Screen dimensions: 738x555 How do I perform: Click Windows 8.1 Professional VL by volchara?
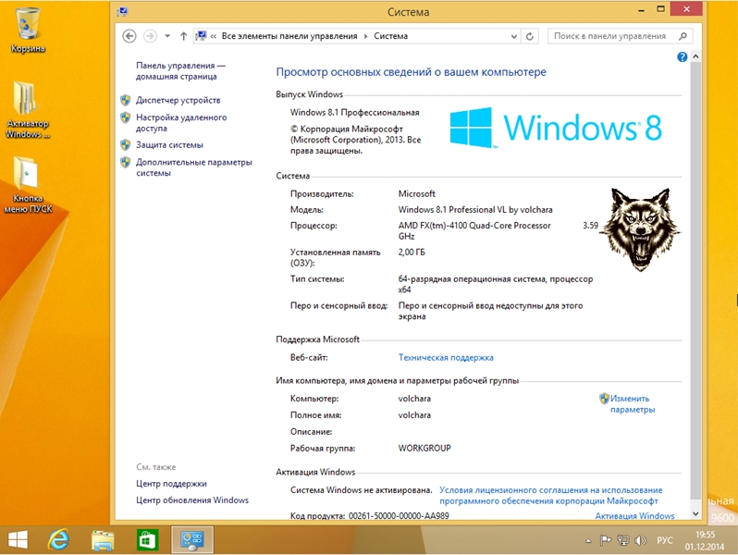475,210
